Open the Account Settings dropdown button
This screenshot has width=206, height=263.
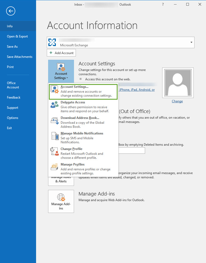(x=61, y=71)
